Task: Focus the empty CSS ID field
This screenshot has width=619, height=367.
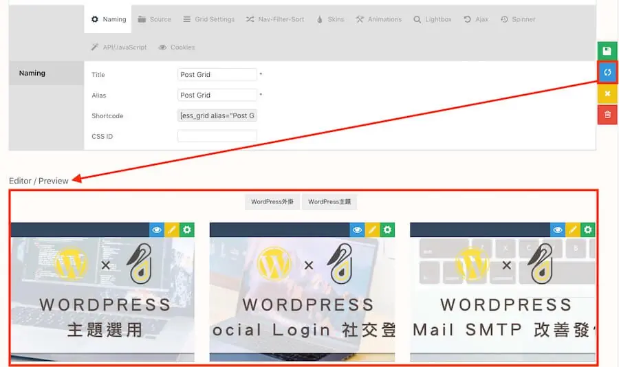Action: coord(217,136)
